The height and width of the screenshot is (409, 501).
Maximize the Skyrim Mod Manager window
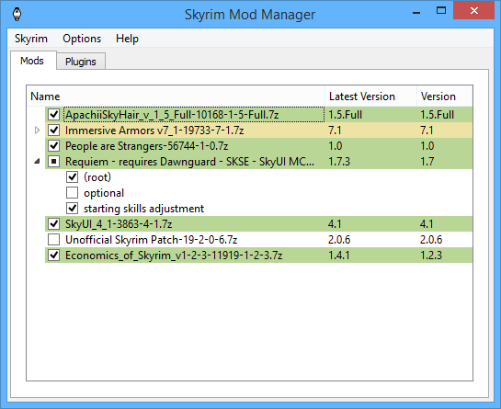[x=441, y=10]
